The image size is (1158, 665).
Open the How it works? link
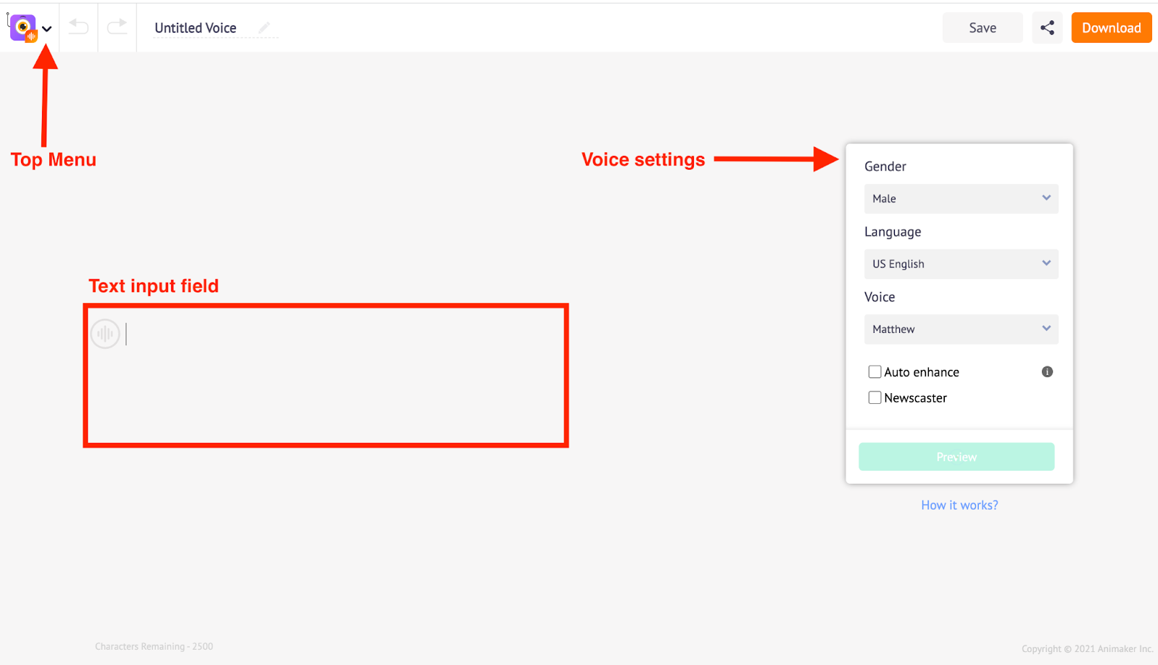click(959, 505)
